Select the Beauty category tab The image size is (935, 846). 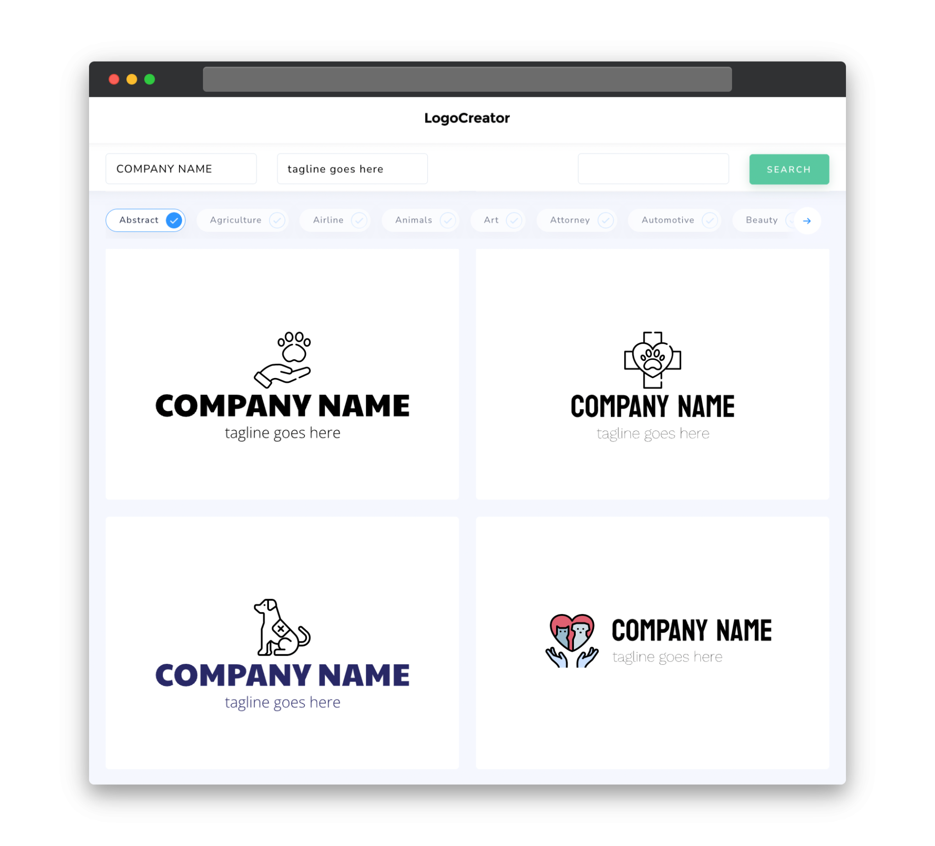[x=762, y=220]
